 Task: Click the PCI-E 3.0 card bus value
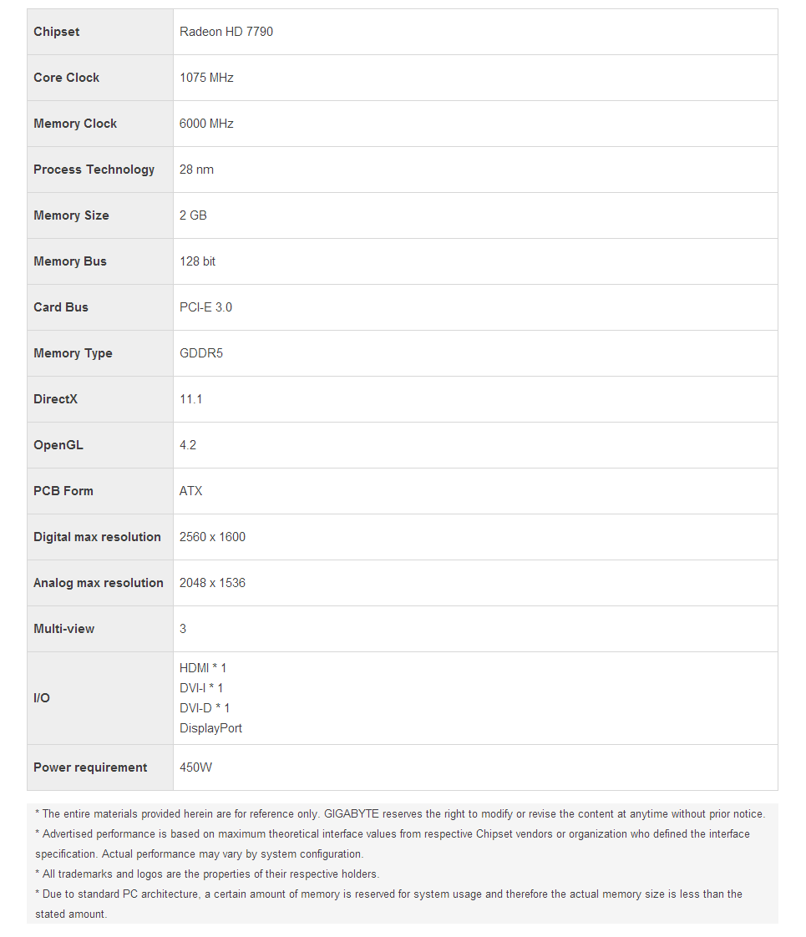[205, 307]
